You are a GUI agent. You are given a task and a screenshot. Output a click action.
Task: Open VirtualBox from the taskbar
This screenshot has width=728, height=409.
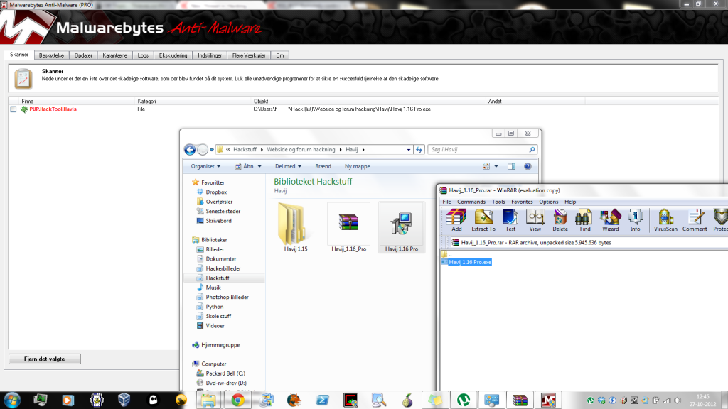(124, 400)
